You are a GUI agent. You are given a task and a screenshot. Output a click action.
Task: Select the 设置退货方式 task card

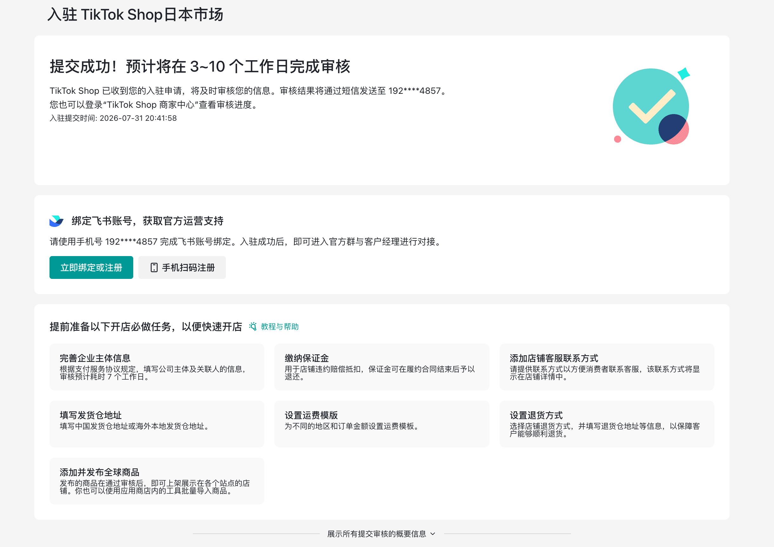607,424
